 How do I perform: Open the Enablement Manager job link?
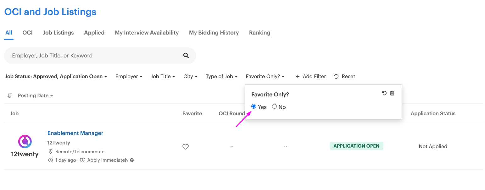tap(75, 133)
